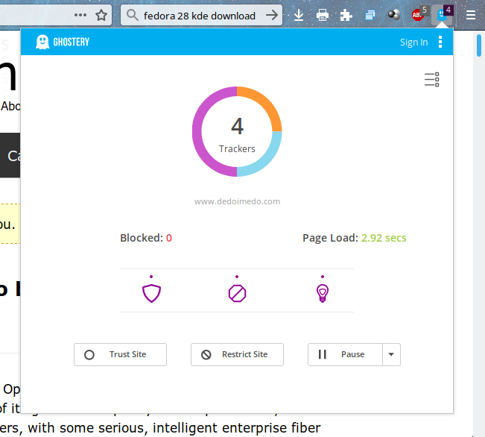
Task: Toggle the Smart Blocking lightbulb icon
Action: [323, 293]
